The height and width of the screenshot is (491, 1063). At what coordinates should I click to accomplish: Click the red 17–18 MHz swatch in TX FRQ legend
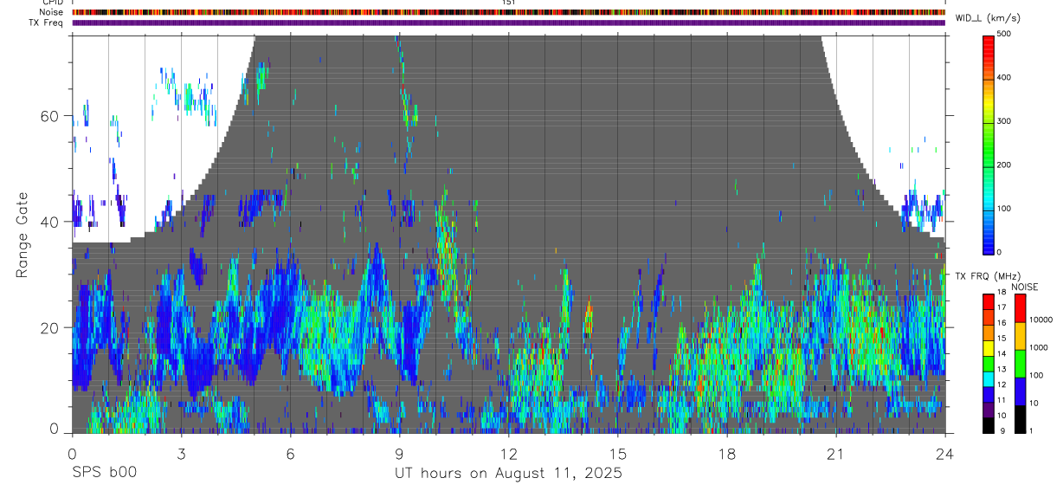pos(989,301)
